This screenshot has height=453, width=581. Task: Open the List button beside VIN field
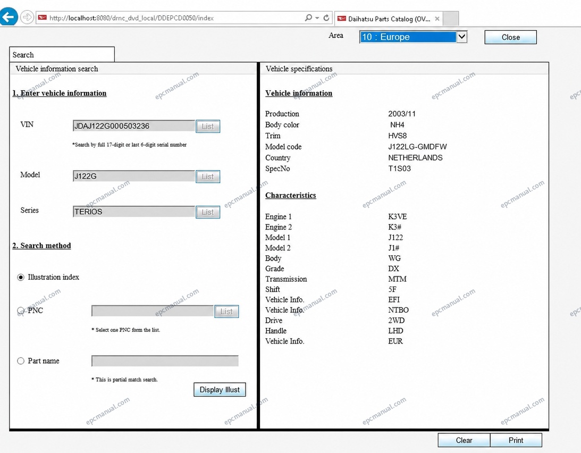pos(208,127)
